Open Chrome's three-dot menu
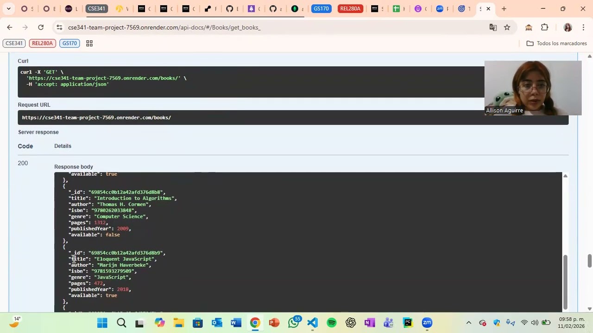Screen dimensions: 593x333 click(x=583, y=27)
